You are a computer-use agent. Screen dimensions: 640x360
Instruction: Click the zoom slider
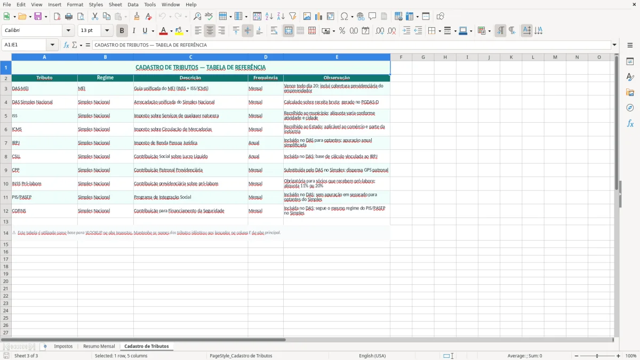tap(597, 356)
